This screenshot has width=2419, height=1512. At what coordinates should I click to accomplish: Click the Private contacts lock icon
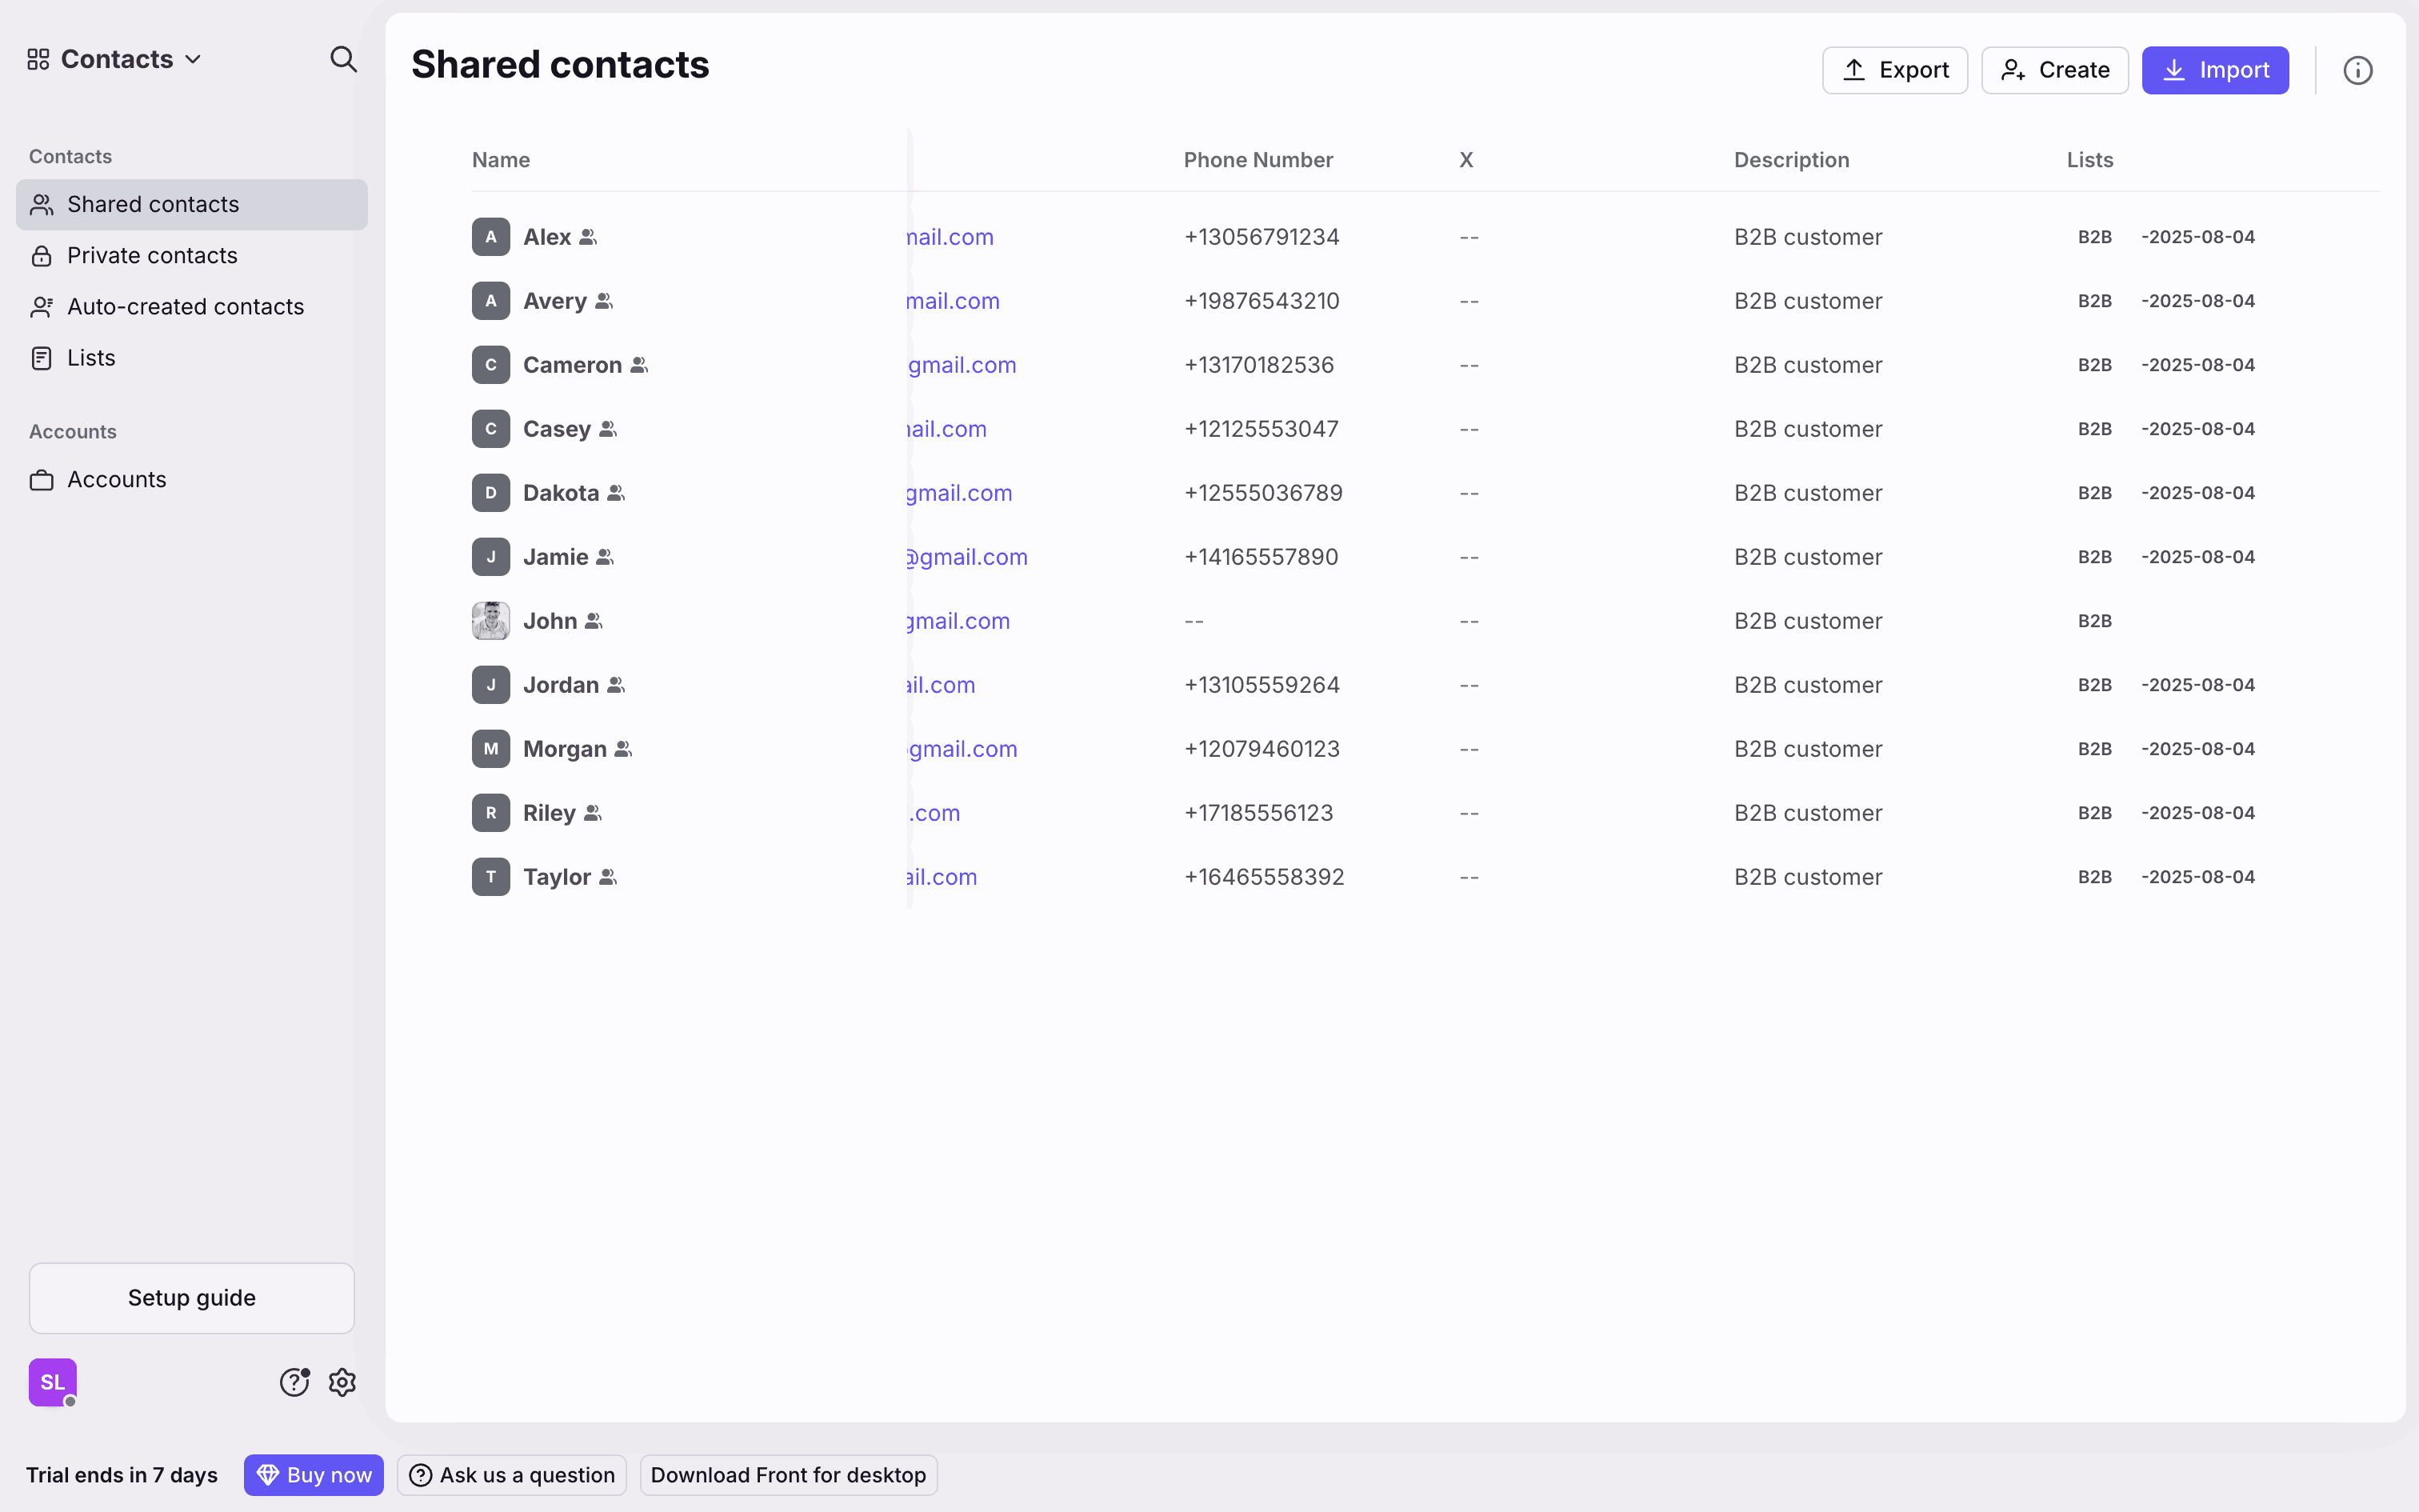[x=42, y=256]
